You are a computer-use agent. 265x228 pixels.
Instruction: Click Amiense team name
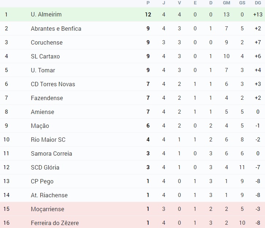(x=42, y=112)
